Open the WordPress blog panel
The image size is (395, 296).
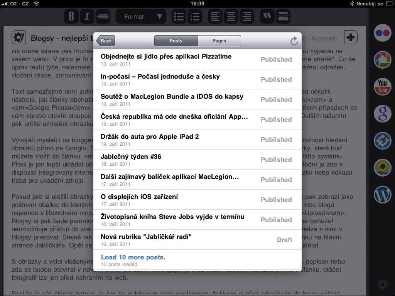(382, 194)
